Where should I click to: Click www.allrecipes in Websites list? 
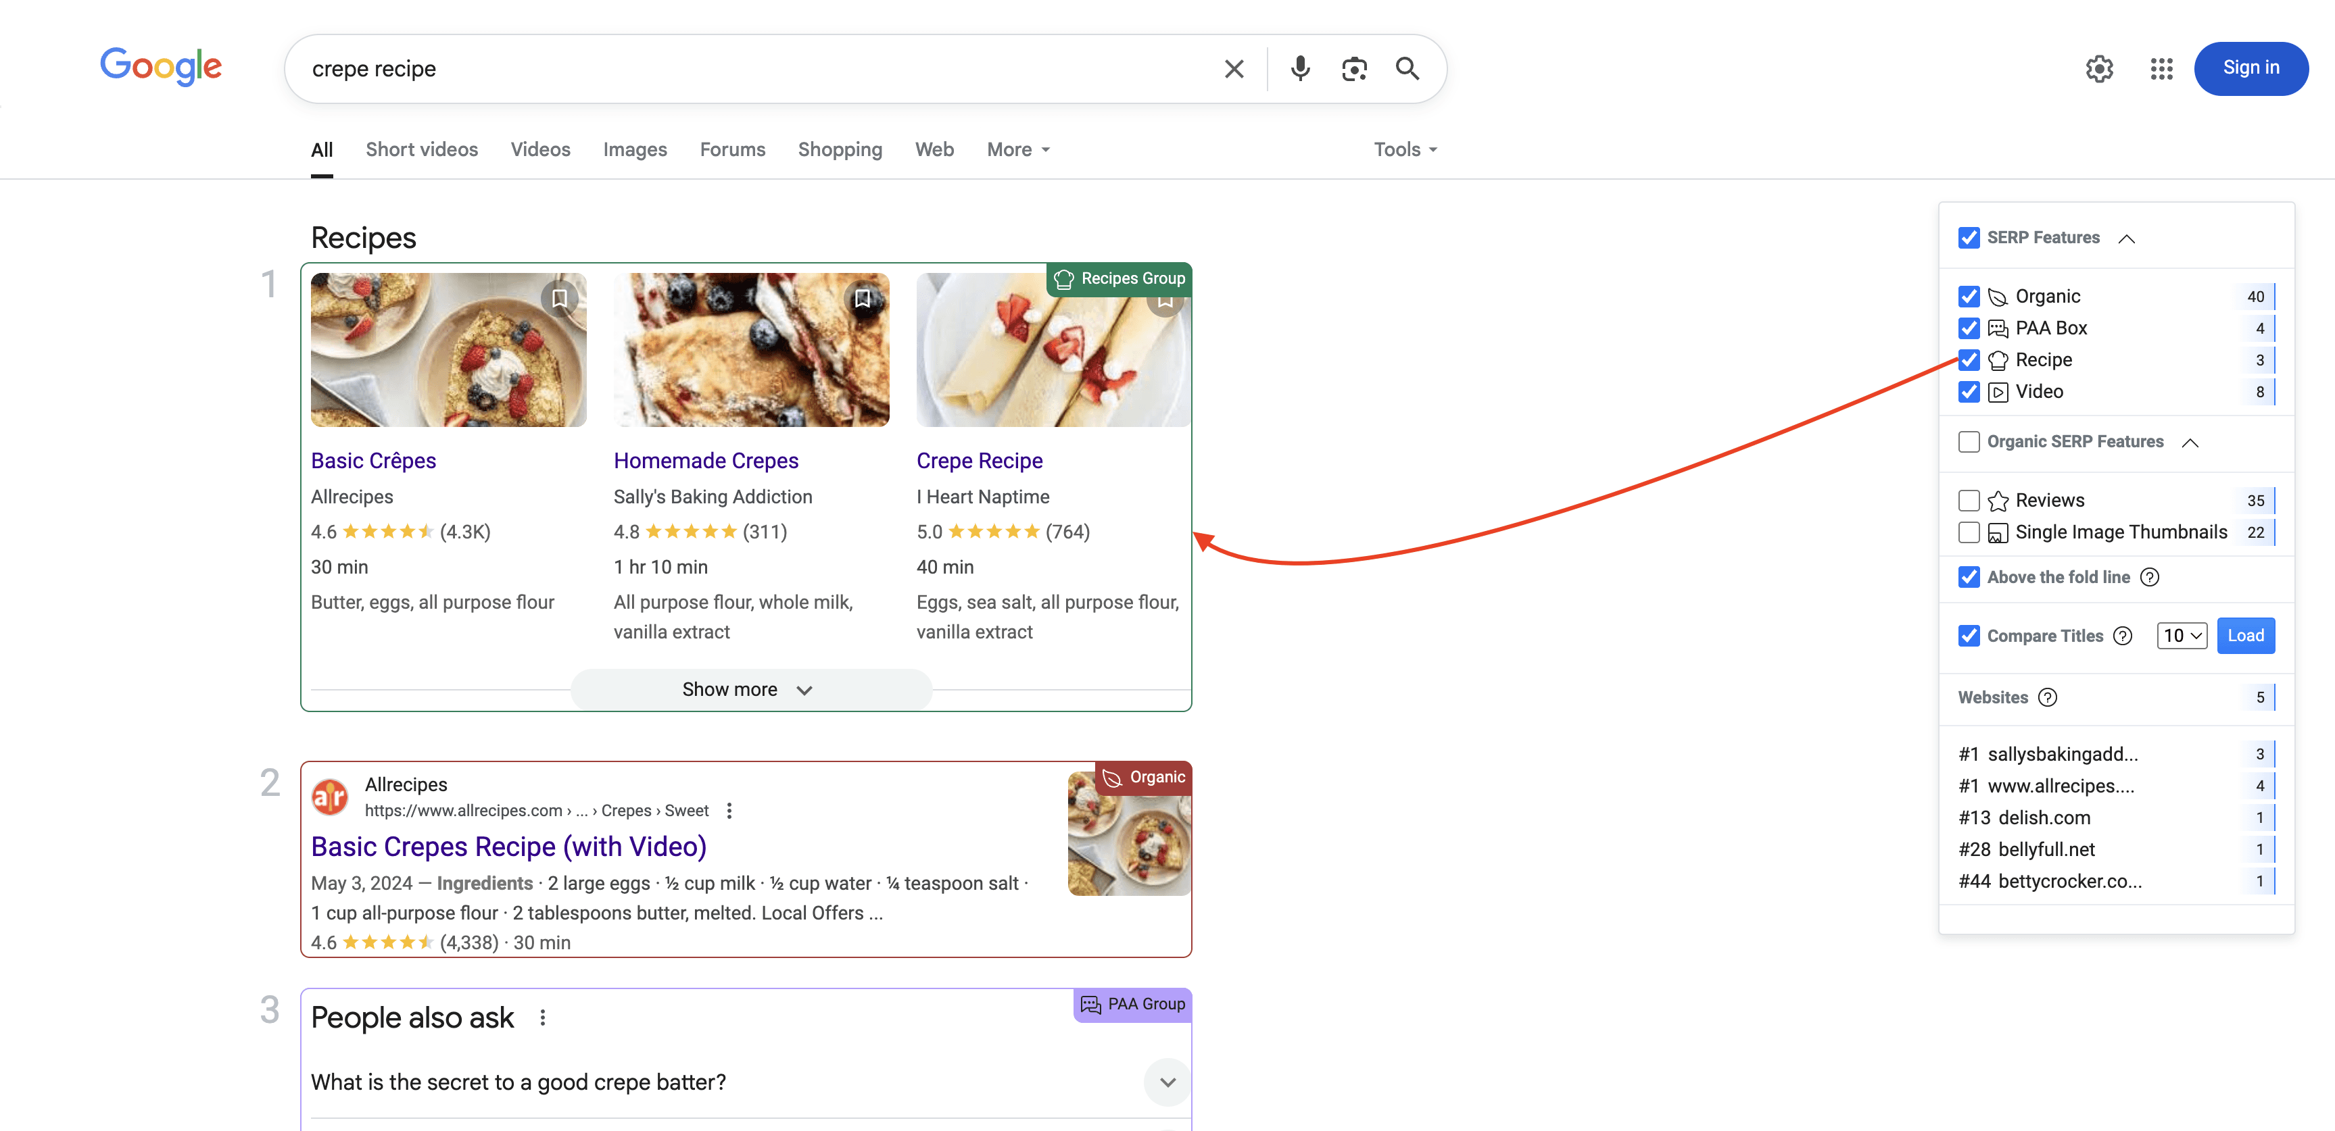pyautogui.click(x=2061, y=786)
